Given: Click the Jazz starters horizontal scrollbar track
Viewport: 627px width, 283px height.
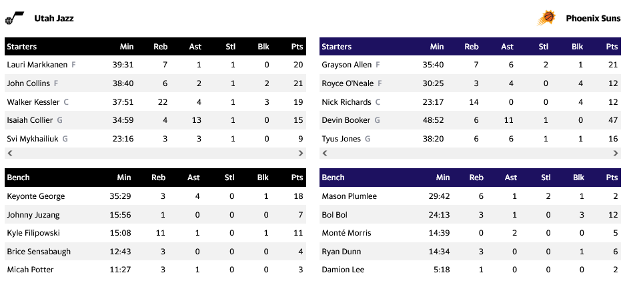Looking at the screenshot, I should coord(156,154).
